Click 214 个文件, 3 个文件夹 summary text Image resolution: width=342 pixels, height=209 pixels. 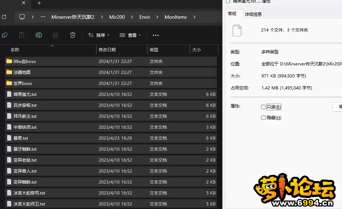[x=285, y=30]
